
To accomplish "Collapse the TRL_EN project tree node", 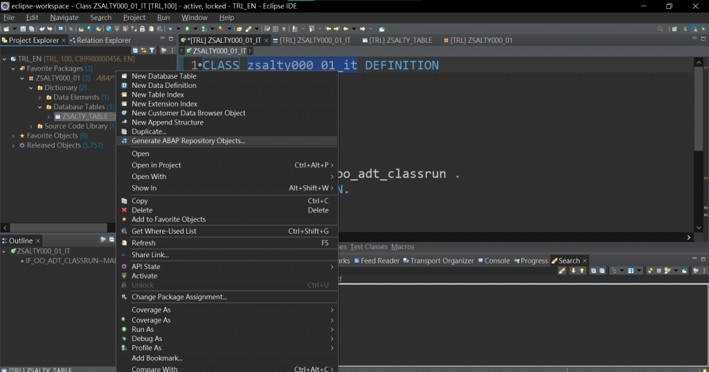I will [x=5, y=59].
